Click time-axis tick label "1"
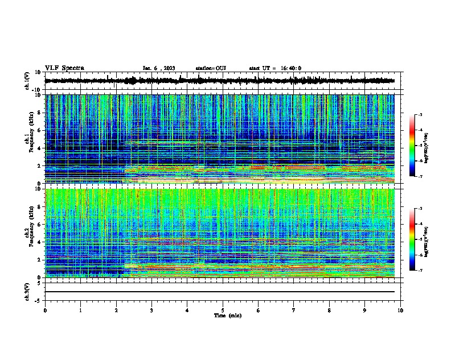The image size is (451, 348). [80, 310]
